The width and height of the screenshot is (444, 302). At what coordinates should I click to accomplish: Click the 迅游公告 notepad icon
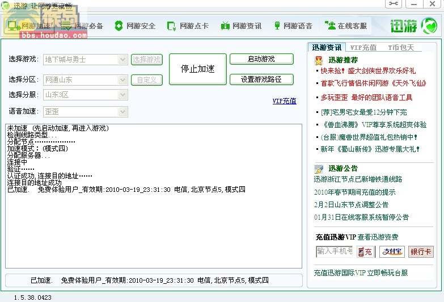(319, 169)
